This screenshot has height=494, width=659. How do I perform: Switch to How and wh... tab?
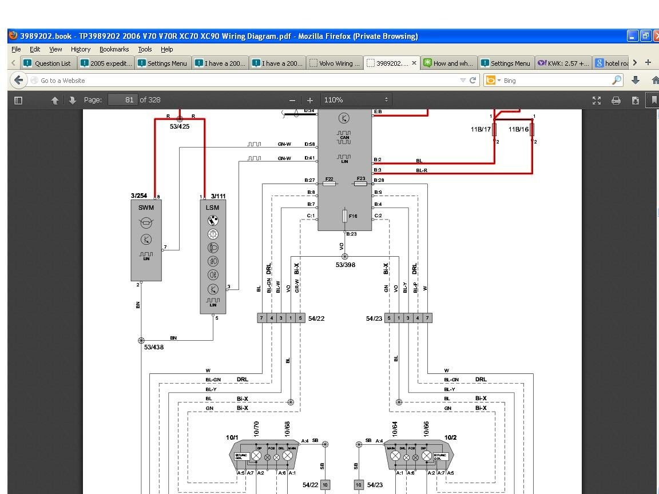point(449,63)
